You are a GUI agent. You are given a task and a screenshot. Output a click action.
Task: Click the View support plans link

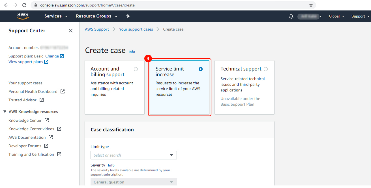26,62
